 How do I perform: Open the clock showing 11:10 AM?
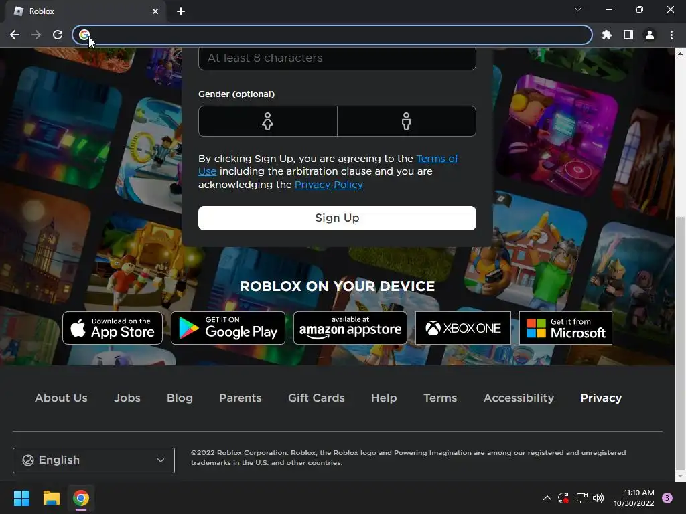click(634, 498)
